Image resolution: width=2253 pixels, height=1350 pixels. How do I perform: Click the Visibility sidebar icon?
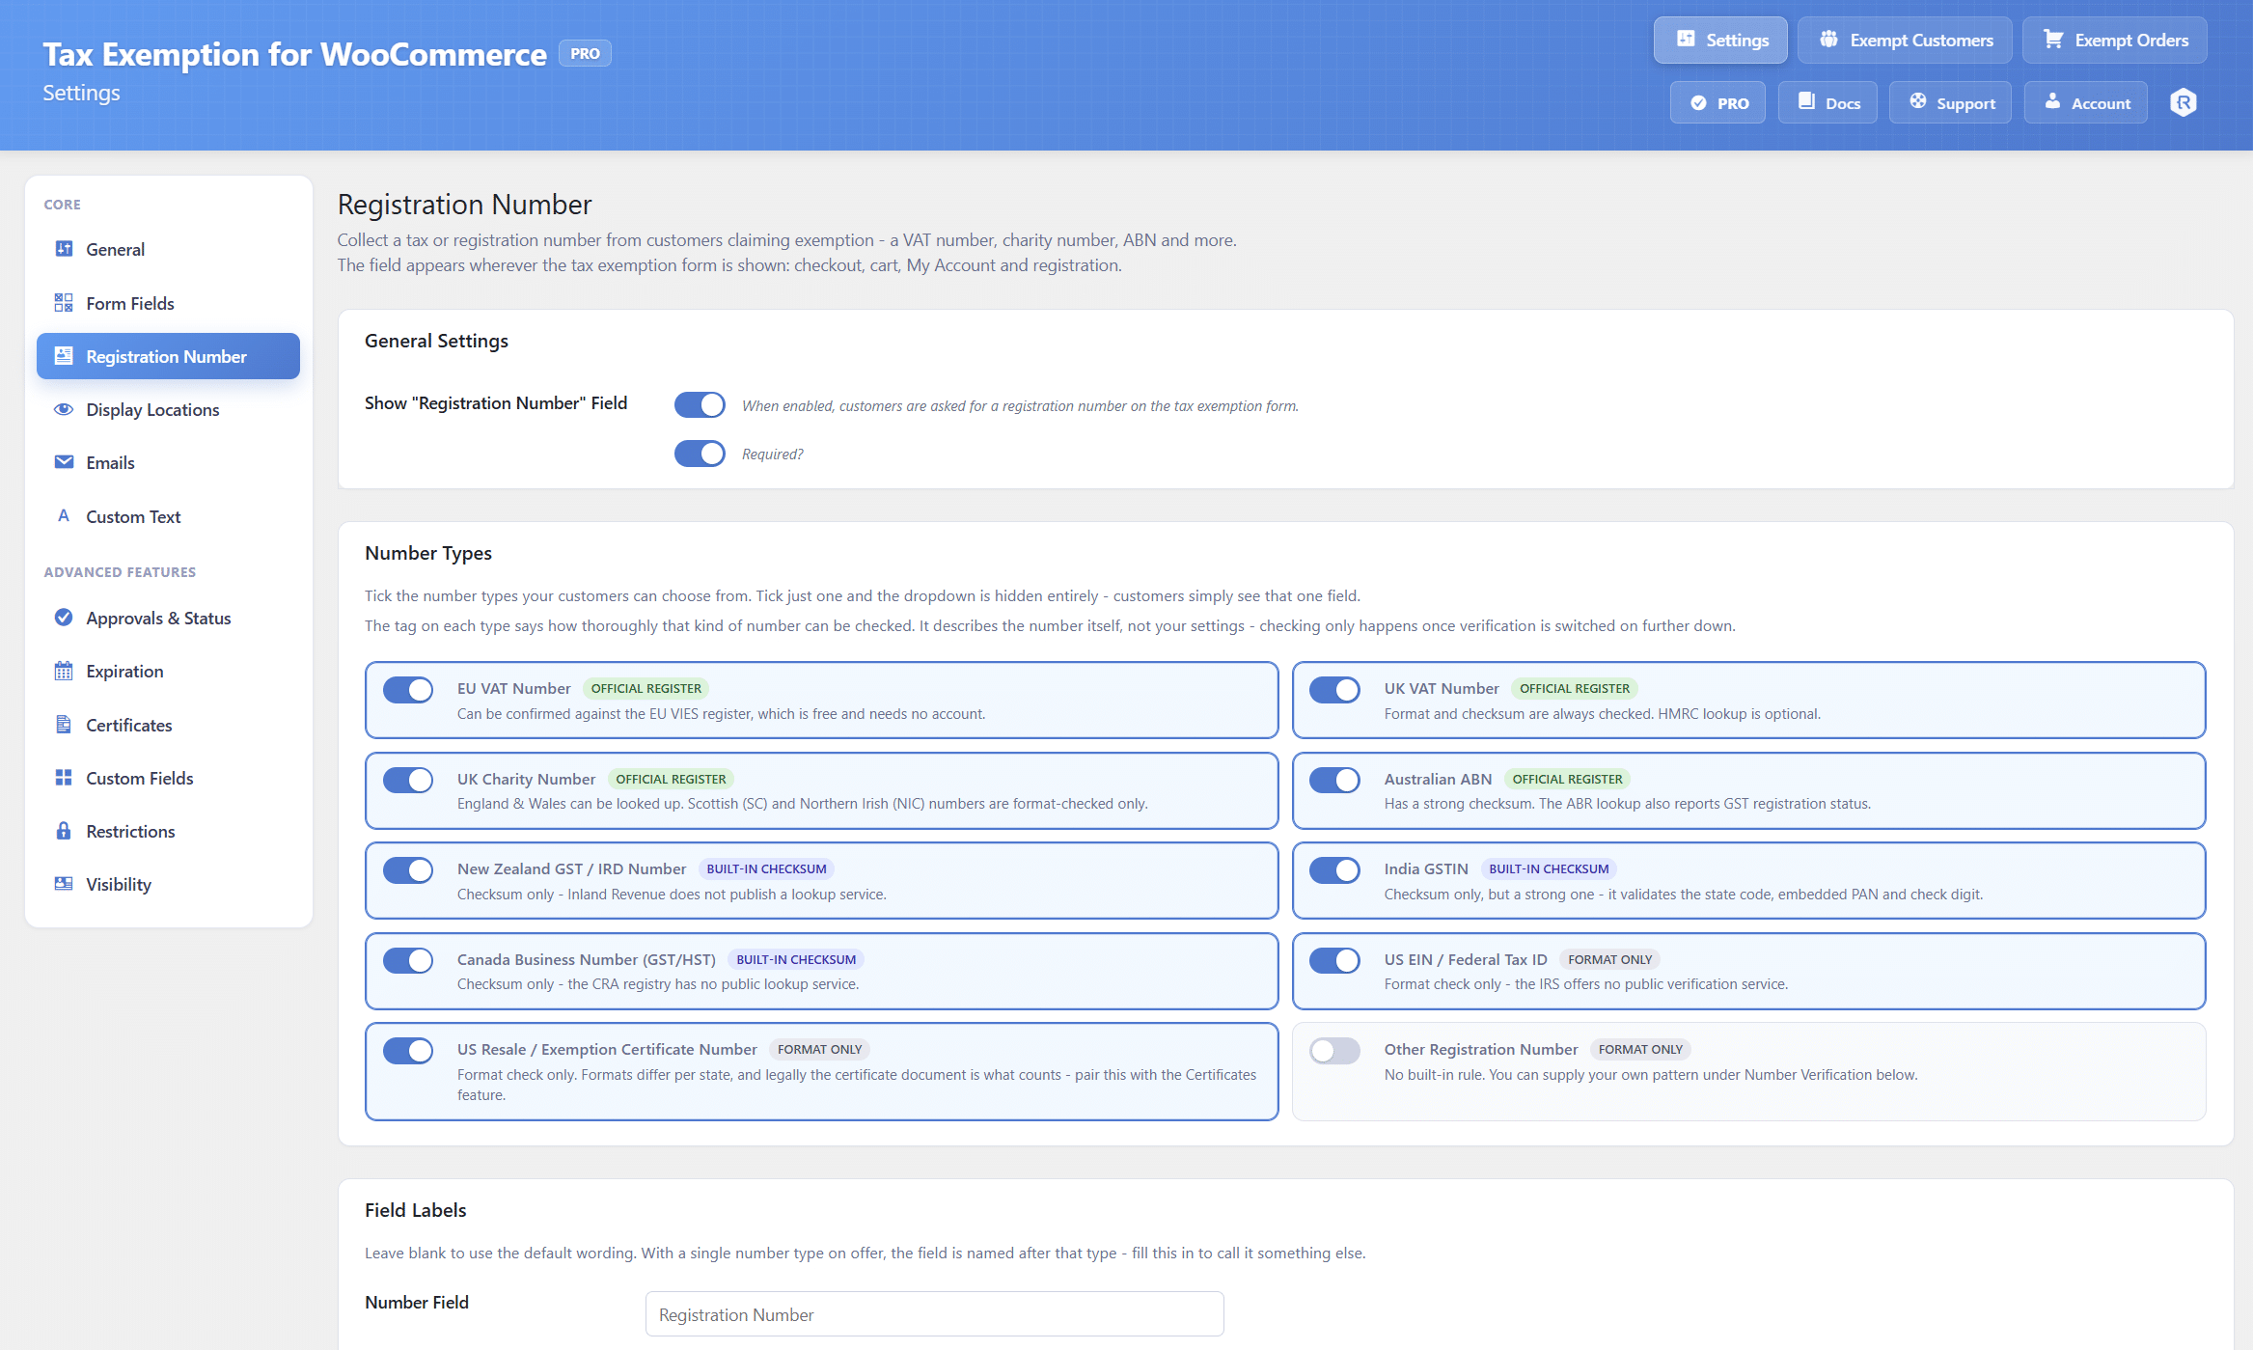[64, 884]
